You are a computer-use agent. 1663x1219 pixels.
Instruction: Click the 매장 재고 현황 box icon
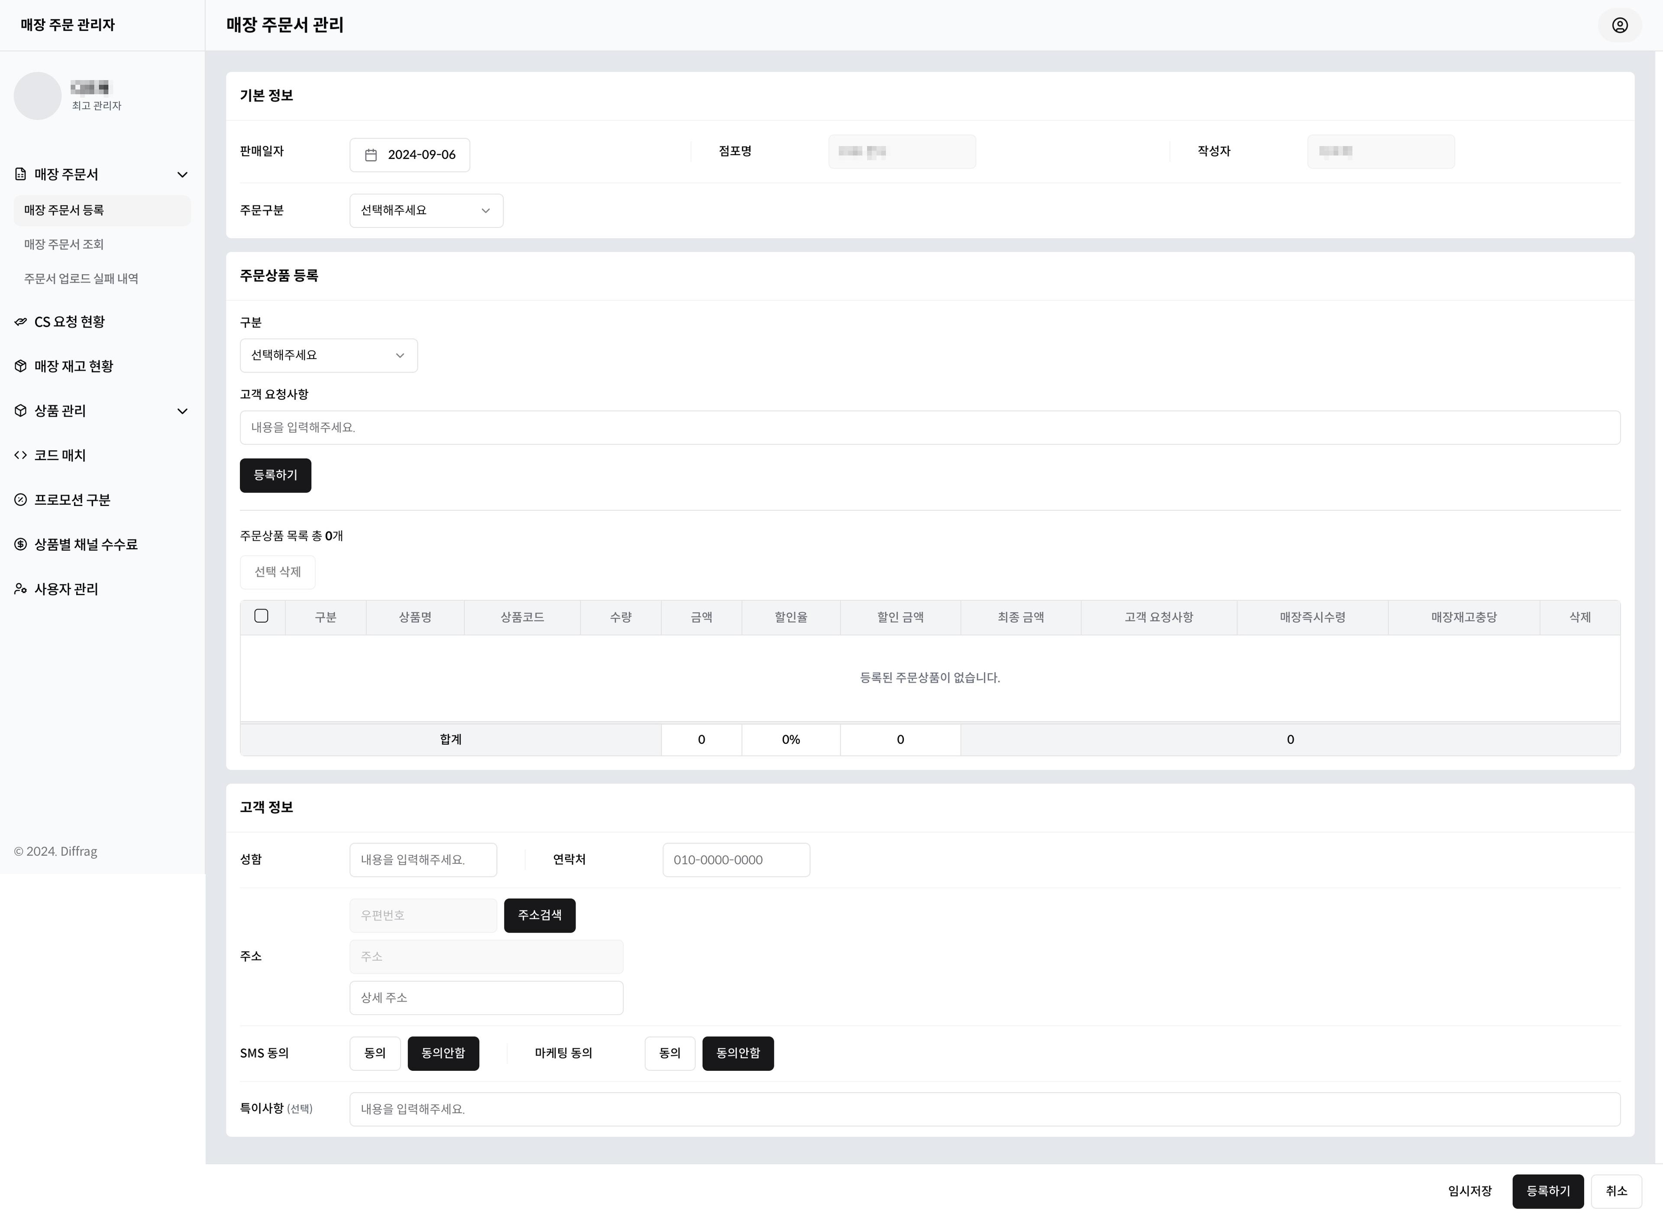(x=21, y=366)
